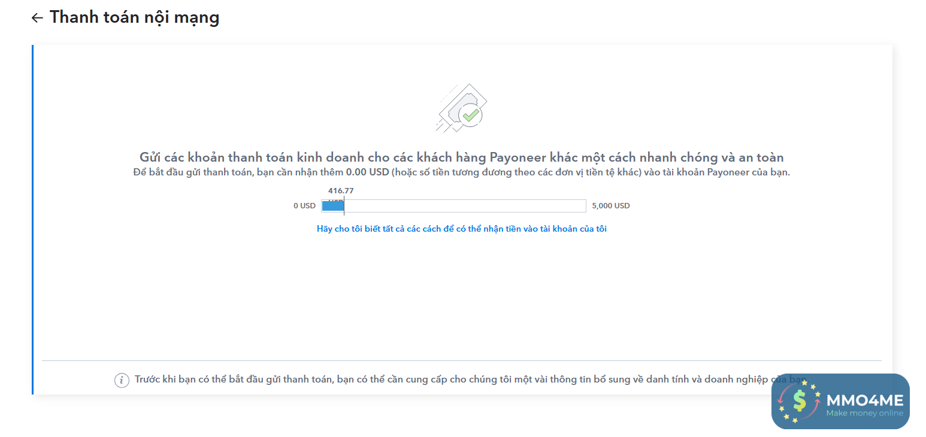Go back using the left arrow icon
Image resolution: width=926 pixels, height=437 pixels.
click(37, 18)
